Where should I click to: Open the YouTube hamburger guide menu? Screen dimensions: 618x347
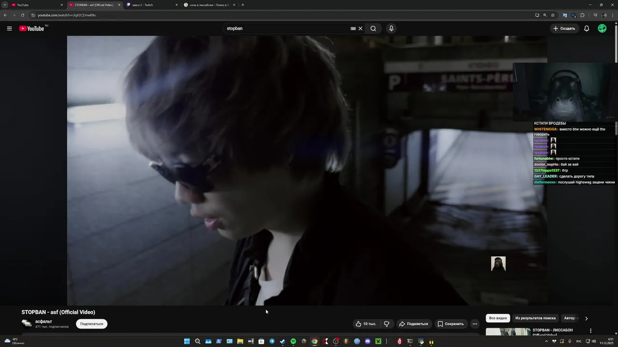click(9, 28)
